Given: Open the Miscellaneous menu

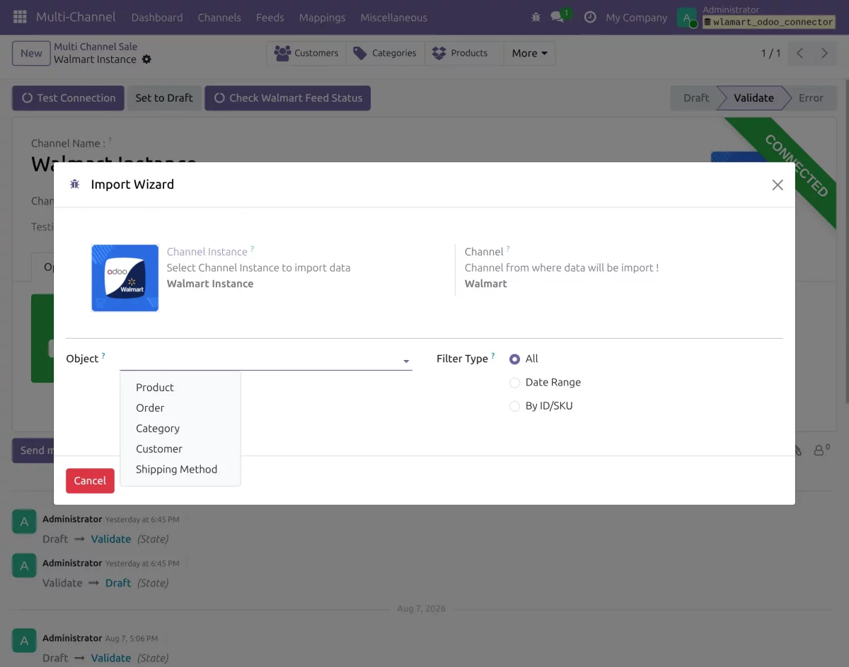Looking at the screenshot, I should pyautogui.click(x=393, y=17).
